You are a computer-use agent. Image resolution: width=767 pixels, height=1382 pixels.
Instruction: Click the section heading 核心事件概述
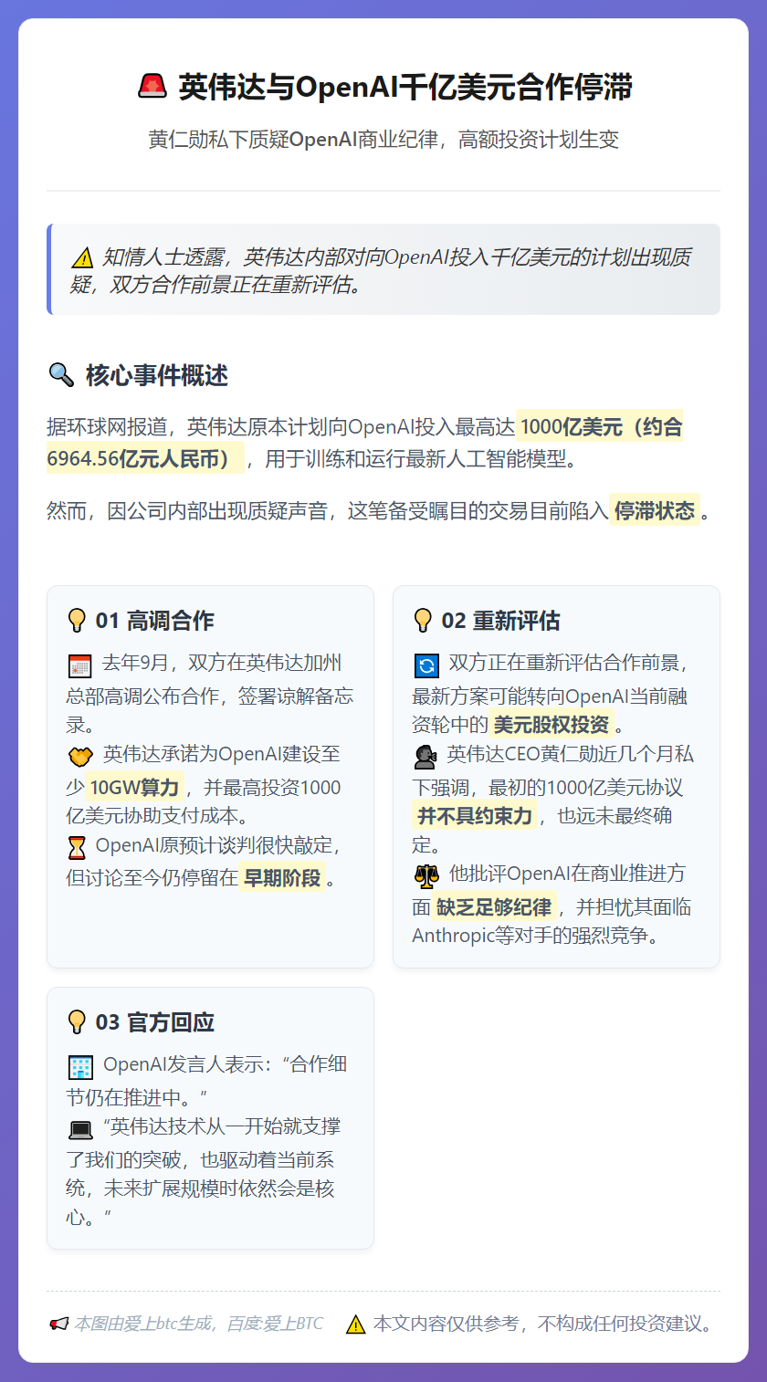pyautogui.click(x=157, y=375)
